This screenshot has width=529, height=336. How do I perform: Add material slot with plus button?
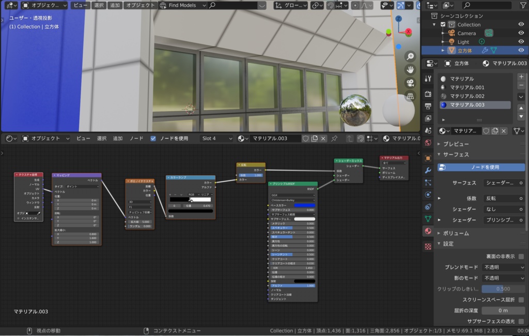521,77
